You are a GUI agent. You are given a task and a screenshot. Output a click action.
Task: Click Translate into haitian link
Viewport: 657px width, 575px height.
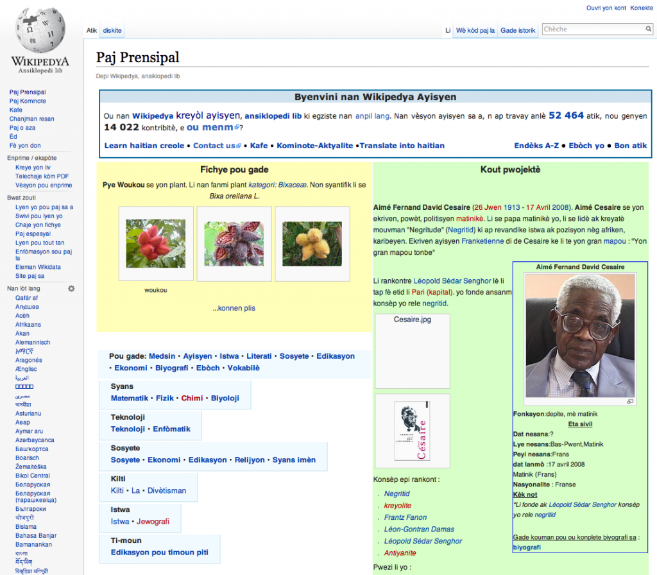point(402,146)
